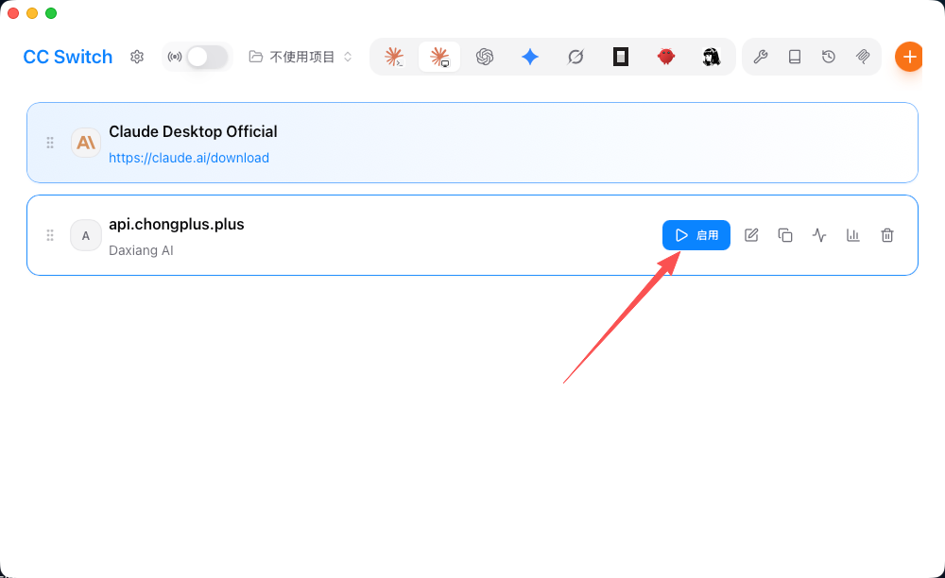Delete the api.chongplus.plus provider
This screenshot has width=945, height=578.
887,235
